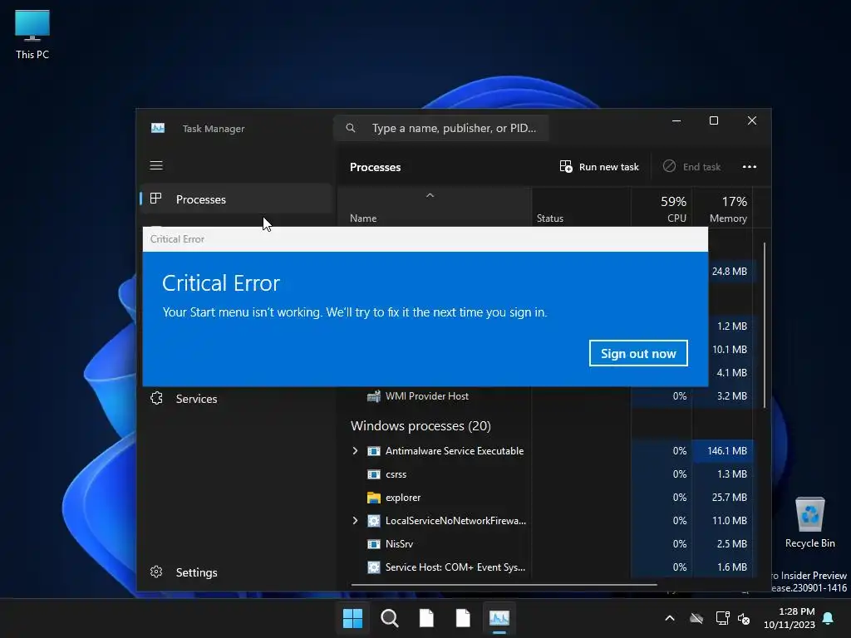Image resolution: width=851 pixels, height=638 pixels.
Task: Click the first blank file taskbar icon
Action: (x=426, y=618)
